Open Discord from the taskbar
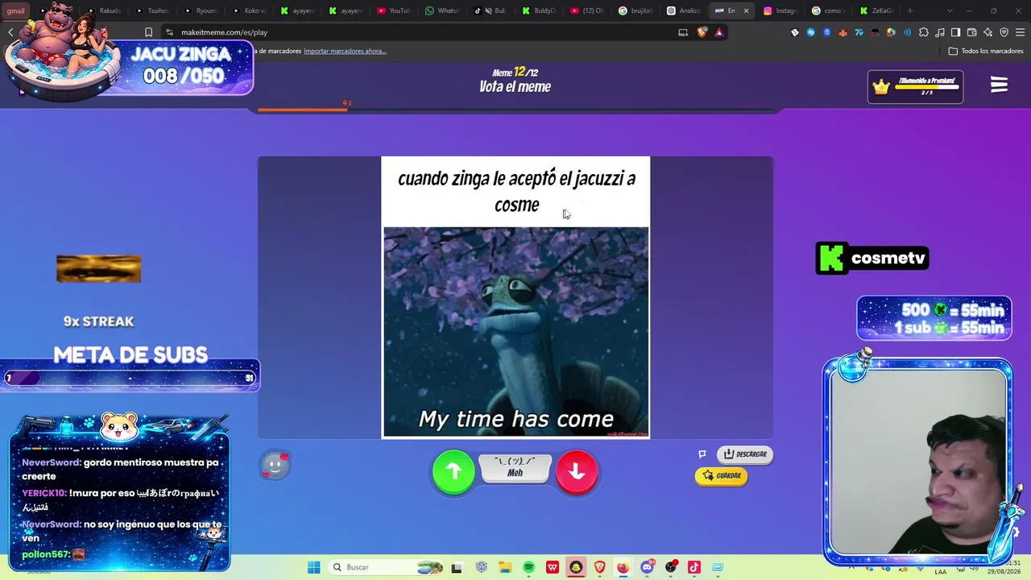 (x=647, y=567)
